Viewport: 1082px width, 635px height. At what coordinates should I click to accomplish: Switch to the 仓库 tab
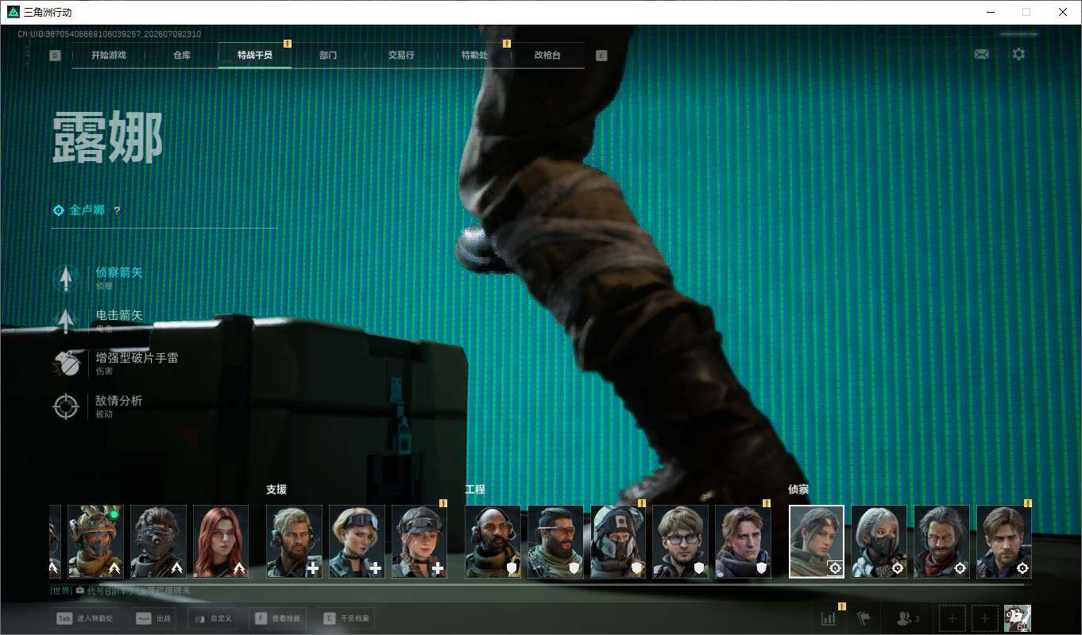click(x=182, y=56)
